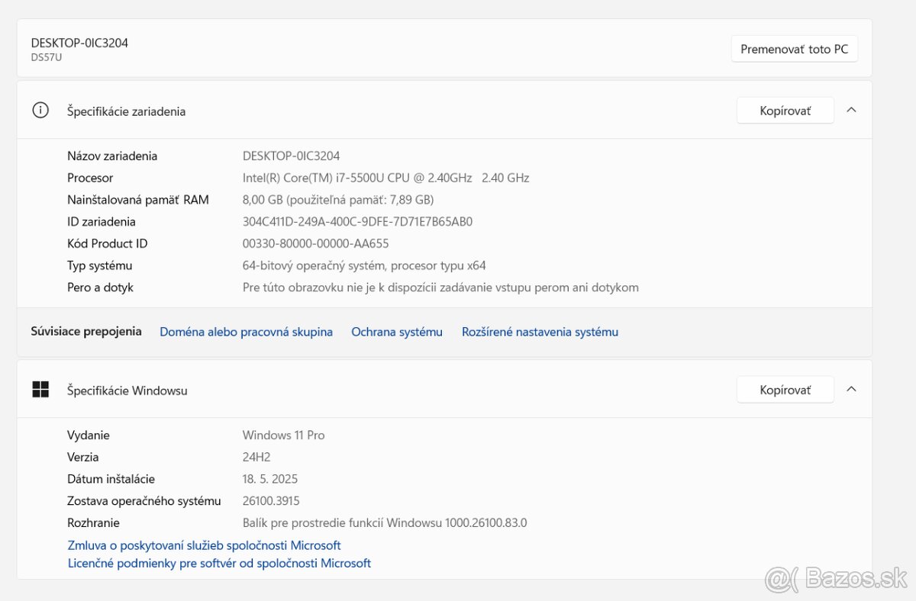Open Zmluva o poskytovaní služieb spoločnosti Microsoft
Viewport: 916px width, 601px height.
(x=204, y=545)
